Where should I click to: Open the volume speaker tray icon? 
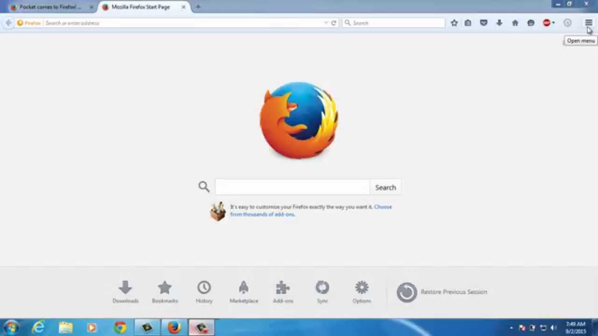pos(554,328)
